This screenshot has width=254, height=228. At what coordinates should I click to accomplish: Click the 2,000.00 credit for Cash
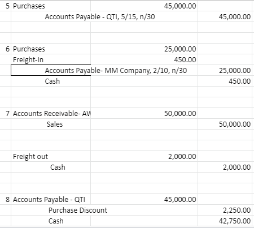(x=225, y=167)
